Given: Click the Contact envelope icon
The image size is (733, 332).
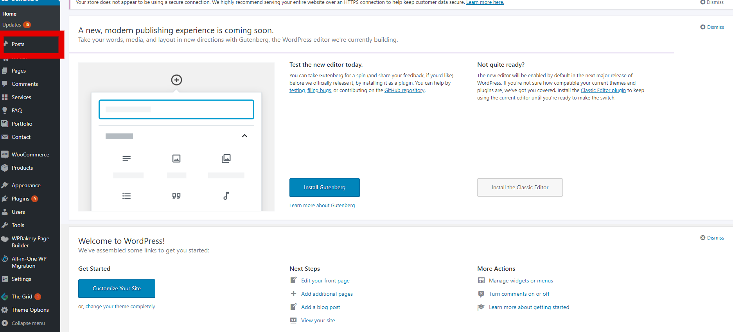Looking at the screenshot, I should click(x=5, y=137).
